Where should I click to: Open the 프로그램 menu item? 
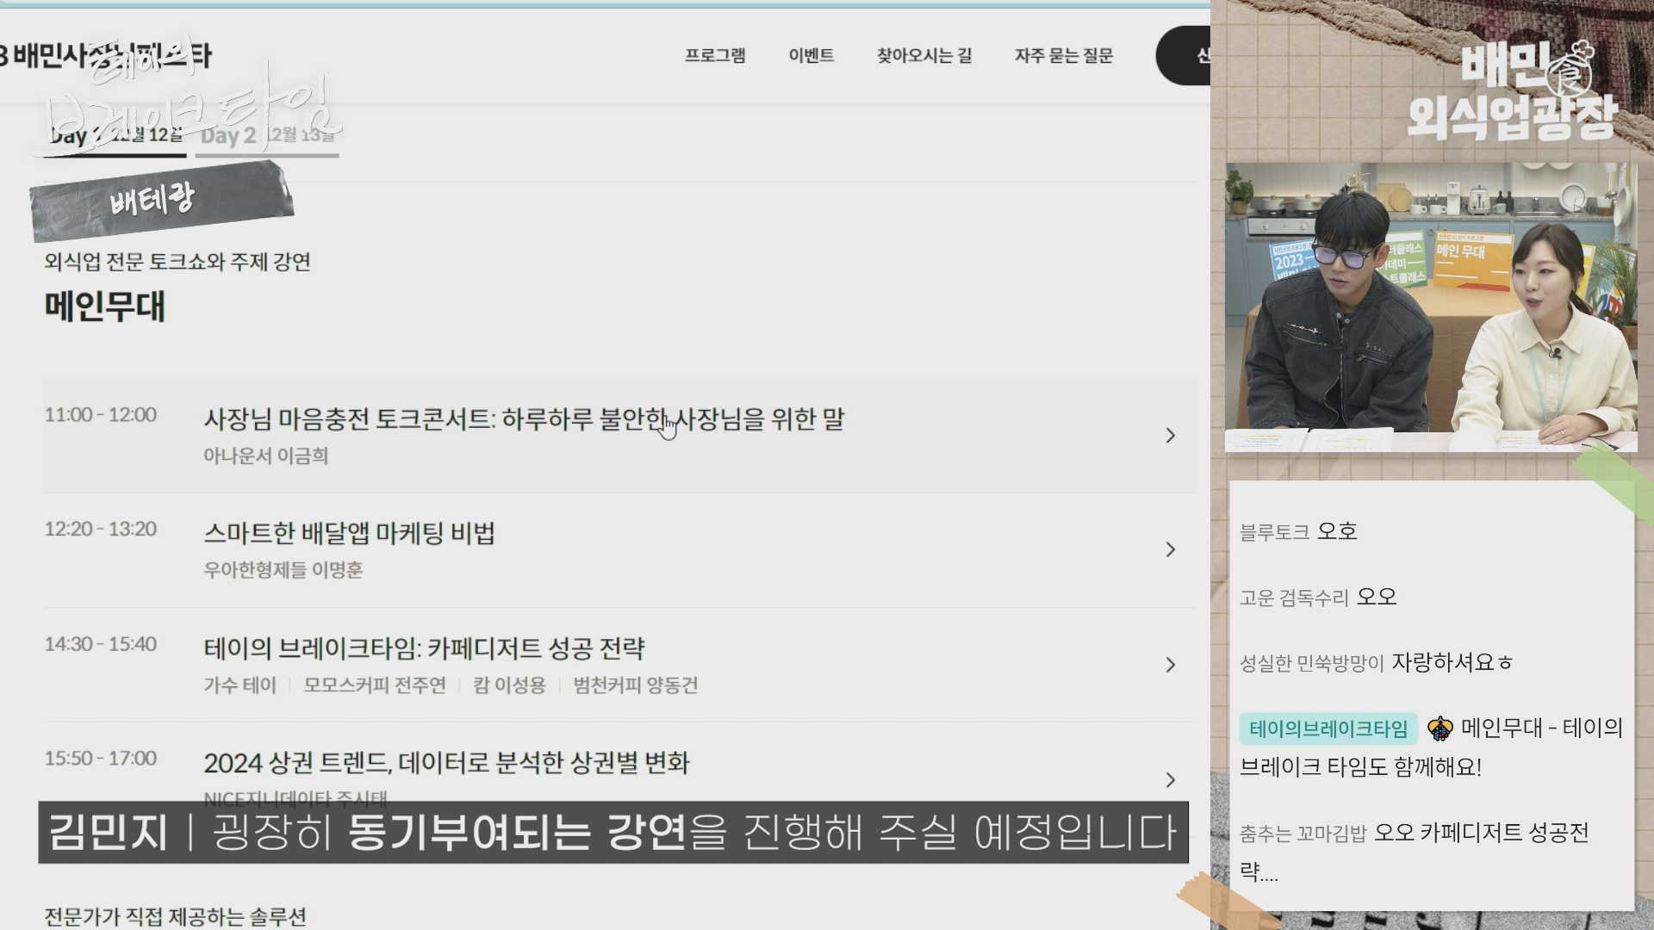(714, 56)
